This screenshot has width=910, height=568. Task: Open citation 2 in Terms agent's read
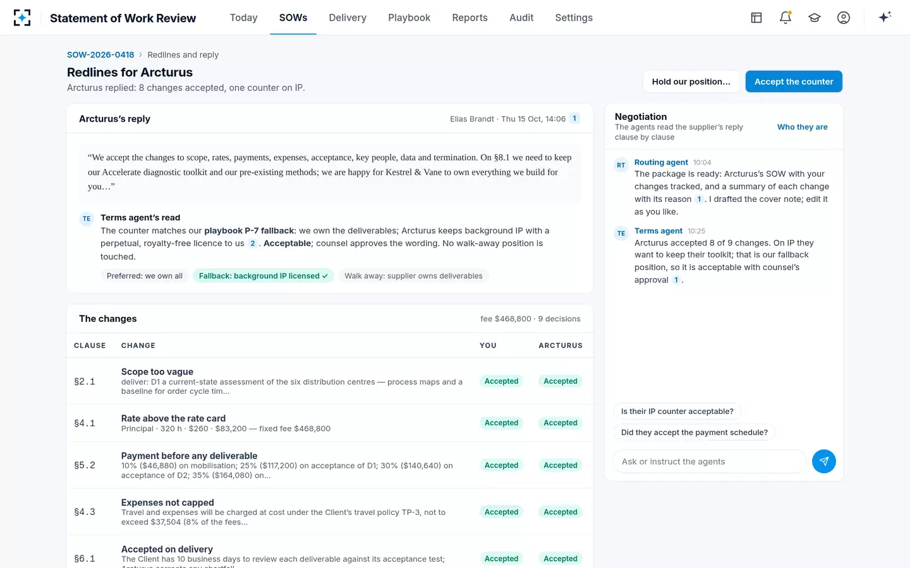point(253,244)
